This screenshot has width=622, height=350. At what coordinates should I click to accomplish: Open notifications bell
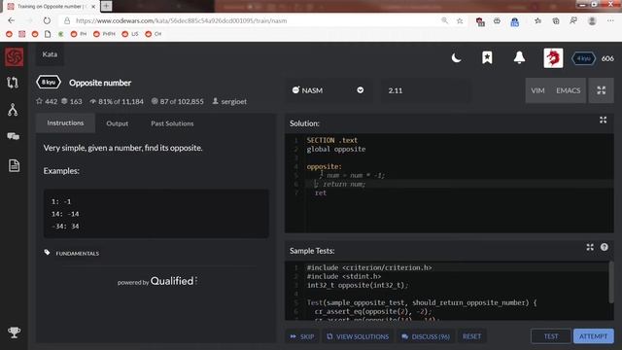(x=519, y=58)
